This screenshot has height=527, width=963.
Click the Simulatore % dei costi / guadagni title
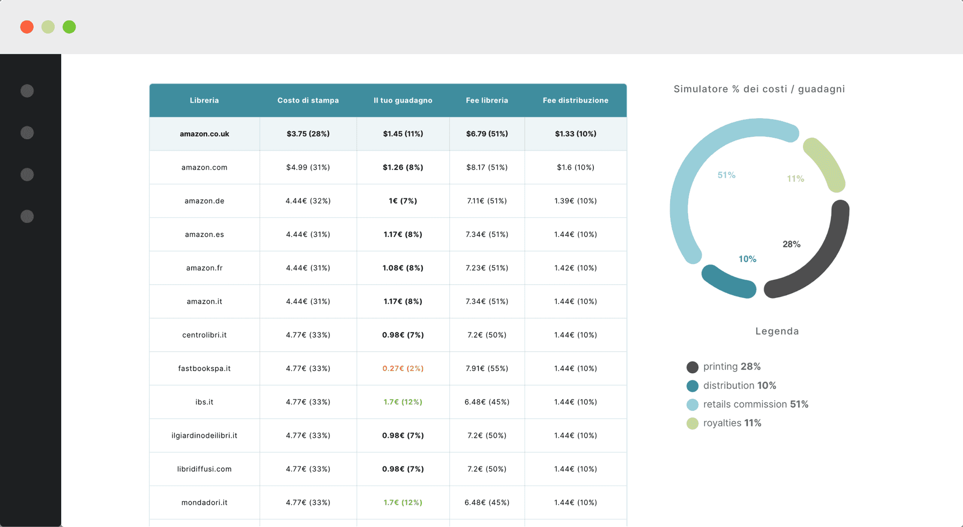click(x=759, y=89)
